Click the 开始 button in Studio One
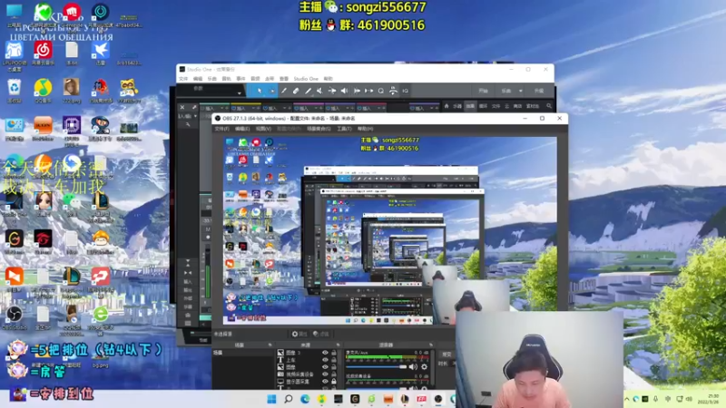 [483, 91]
